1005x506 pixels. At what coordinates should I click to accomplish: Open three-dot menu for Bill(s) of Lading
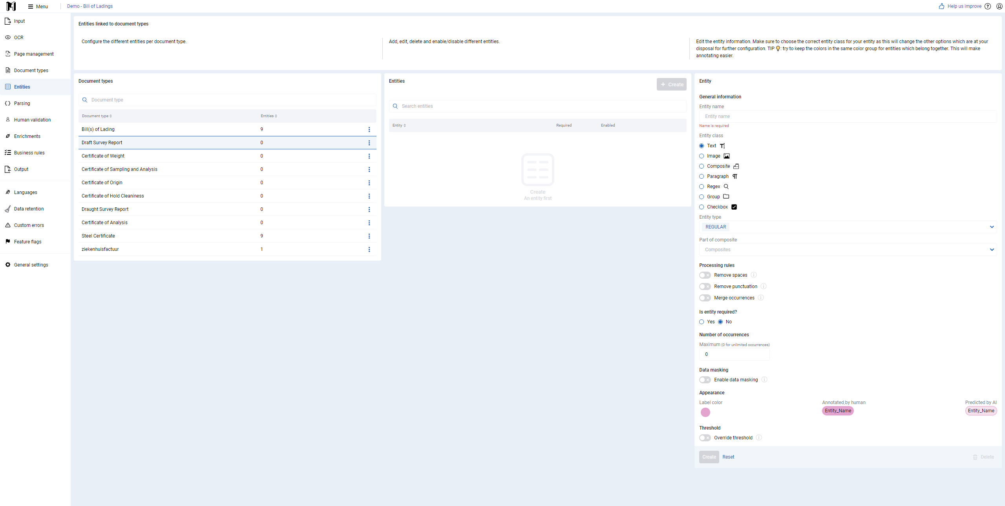[369, 129]
